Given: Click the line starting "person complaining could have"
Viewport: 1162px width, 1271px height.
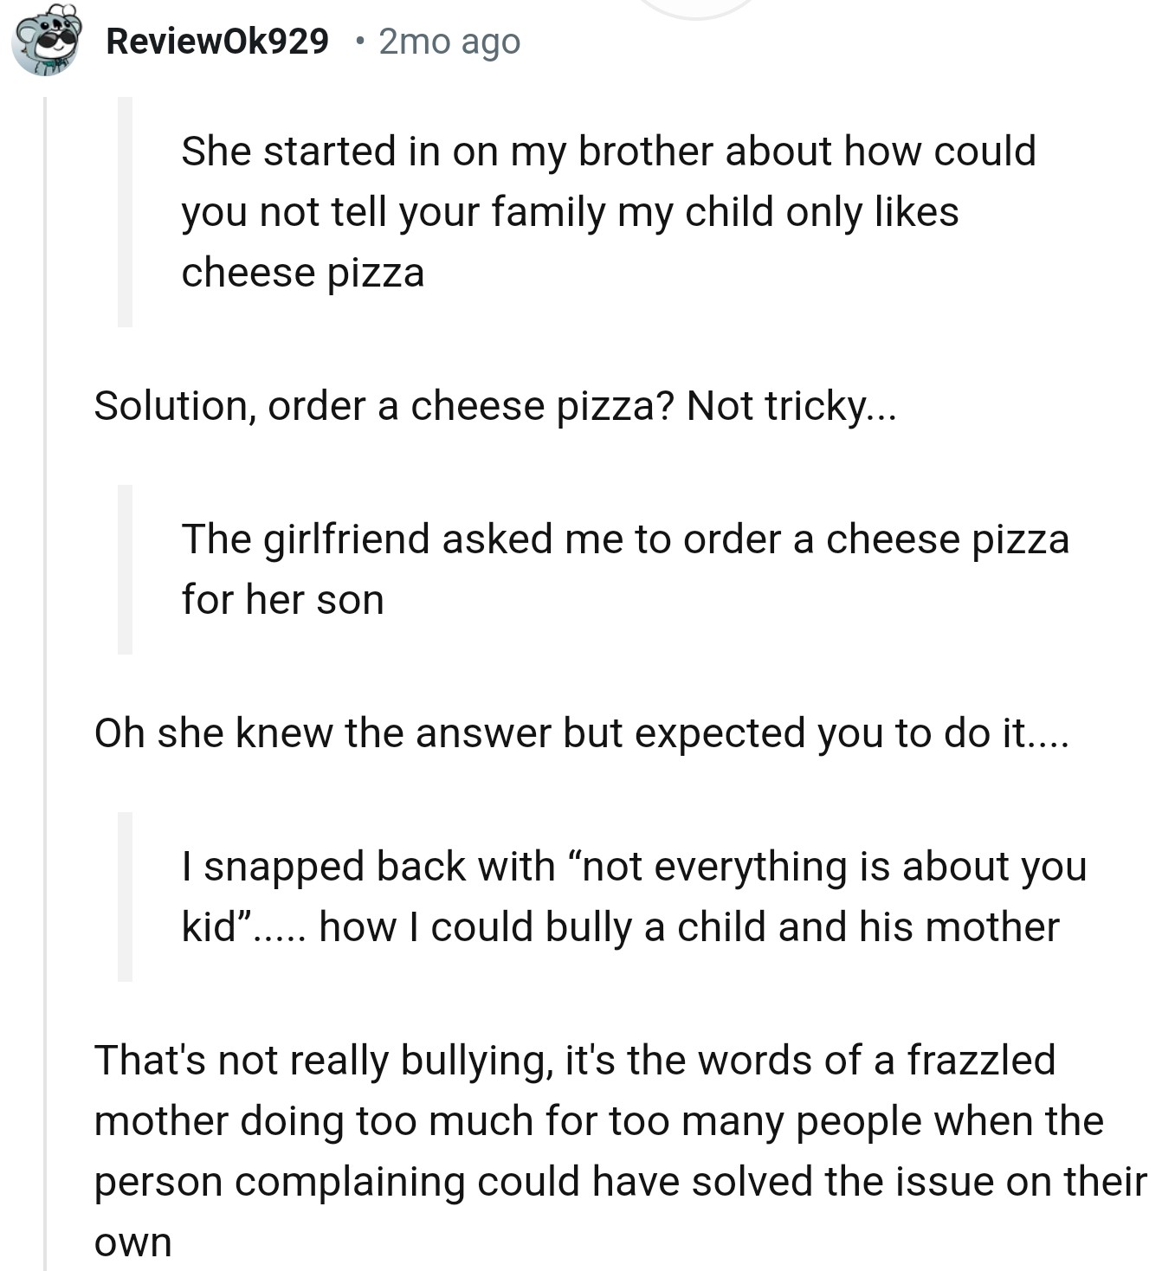Looking at the screenshot, I should point(618,1181).
